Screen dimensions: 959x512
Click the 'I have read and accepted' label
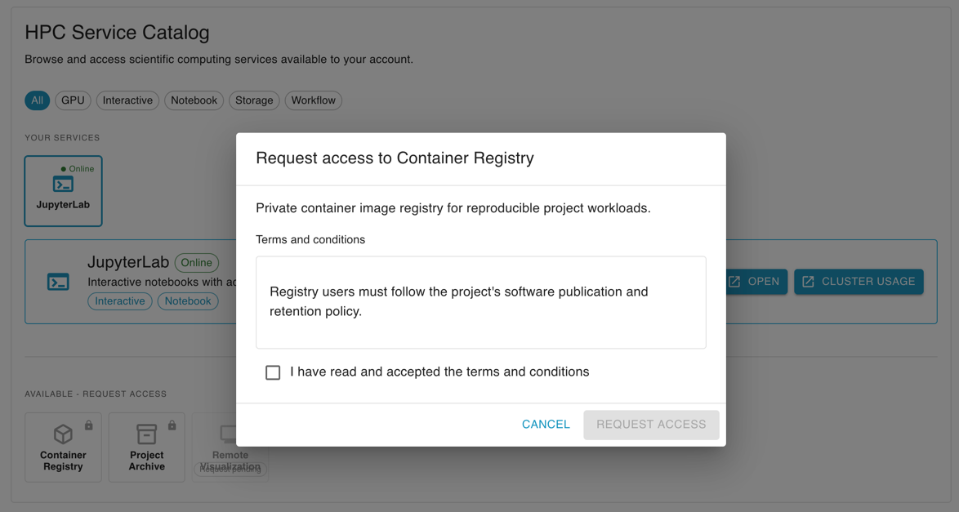[439, 372]
